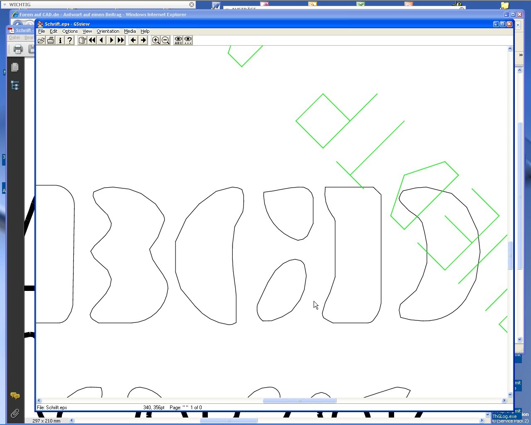This screenshot has width=531, height=425.
Task: Click the double left arrow skip-back icon
Action: coord(92,40)
